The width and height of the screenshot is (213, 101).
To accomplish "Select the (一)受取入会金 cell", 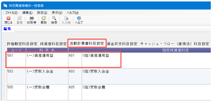I will pos(47,76).
